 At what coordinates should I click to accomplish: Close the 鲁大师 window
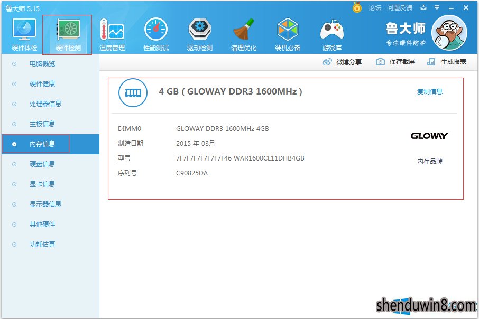coord(466,7)
